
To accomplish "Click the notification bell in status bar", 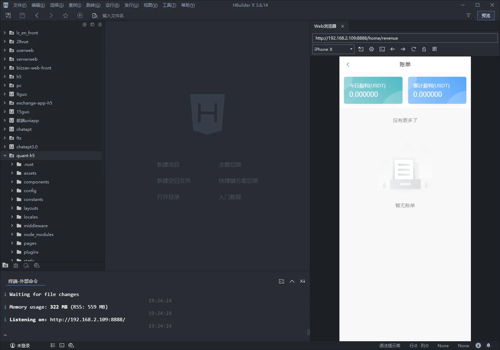I will 488,345.
